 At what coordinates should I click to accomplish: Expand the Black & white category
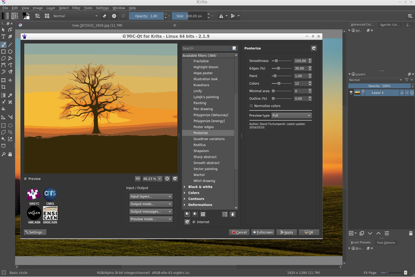(x=185, y=187)
